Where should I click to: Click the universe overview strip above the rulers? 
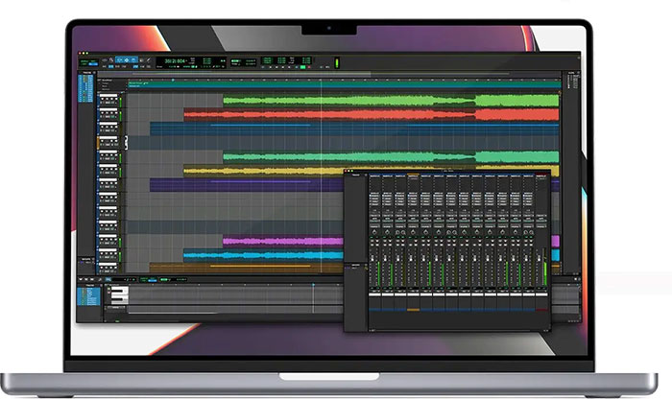[x=328, y=74]
